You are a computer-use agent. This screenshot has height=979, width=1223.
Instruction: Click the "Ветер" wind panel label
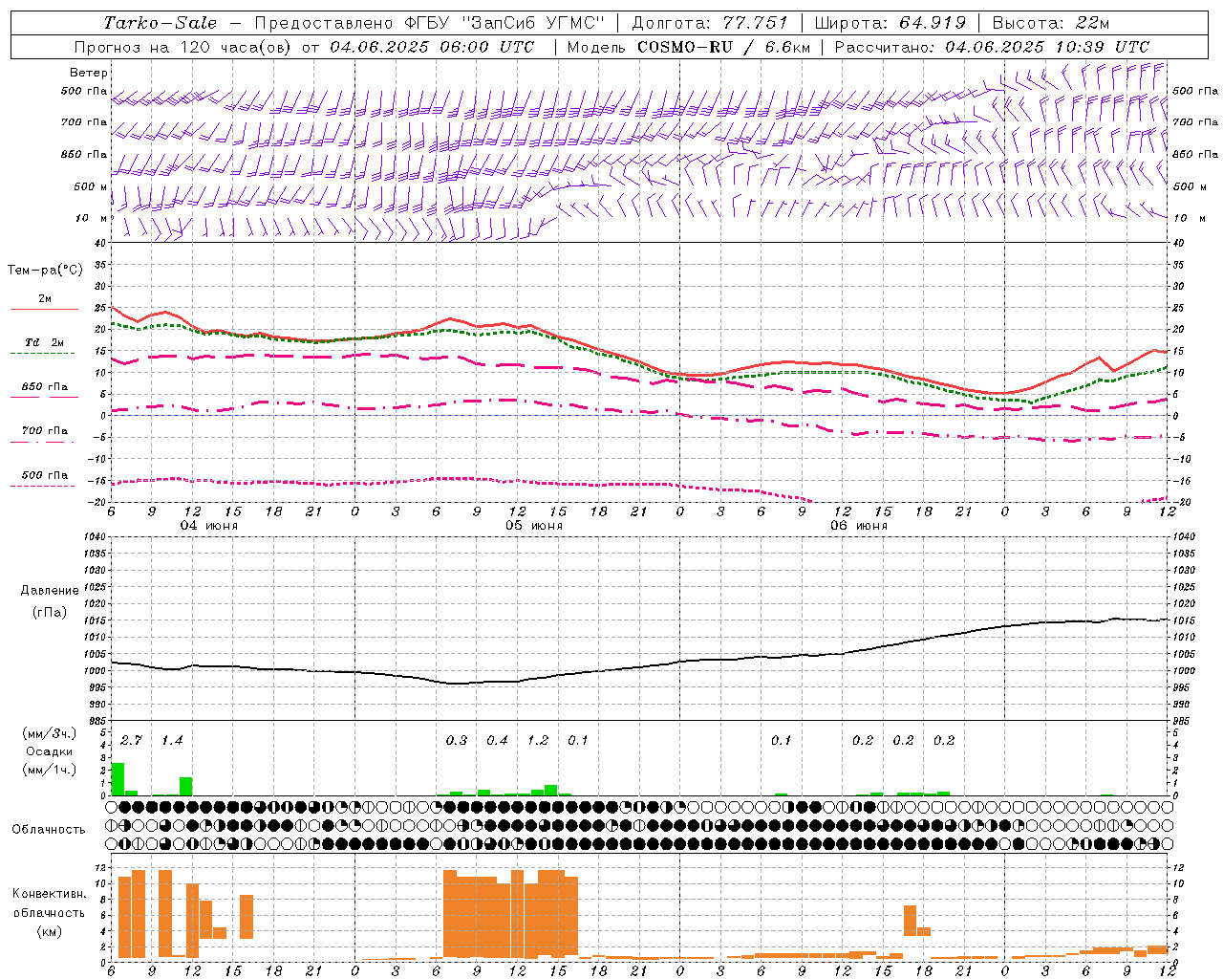89,73
